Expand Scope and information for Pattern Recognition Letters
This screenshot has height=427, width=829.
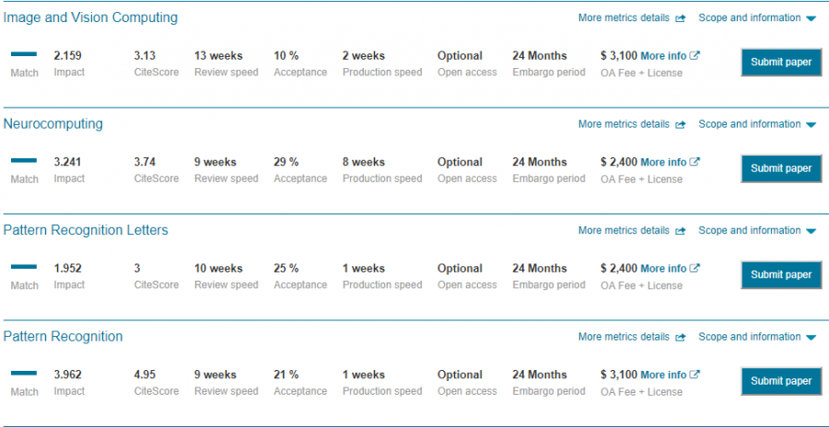coord(756,230)
